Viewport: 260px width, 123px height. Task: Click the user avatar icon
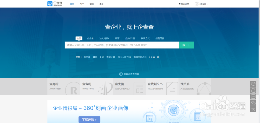(x=197, y=4)
